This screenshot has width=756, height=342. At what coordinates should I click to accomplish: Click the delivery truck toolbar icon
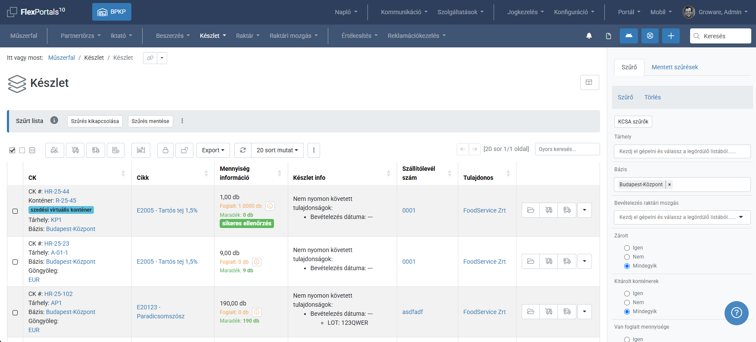click(x=96, y=150)
